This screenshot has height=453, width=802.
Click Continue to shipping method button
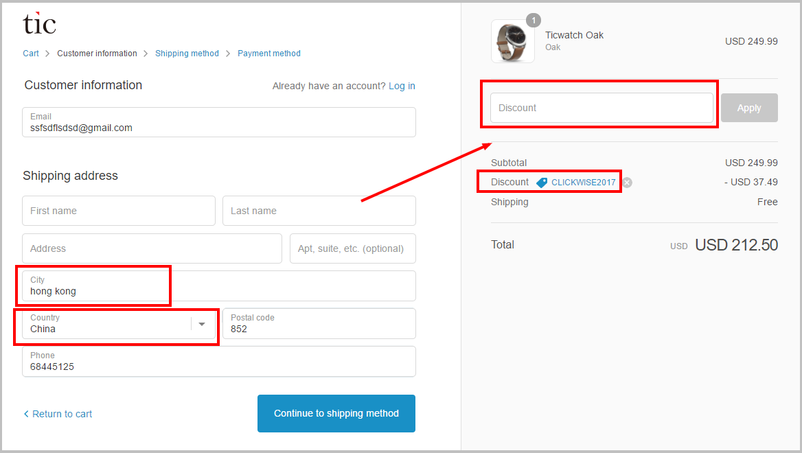[x=336, y=413]
